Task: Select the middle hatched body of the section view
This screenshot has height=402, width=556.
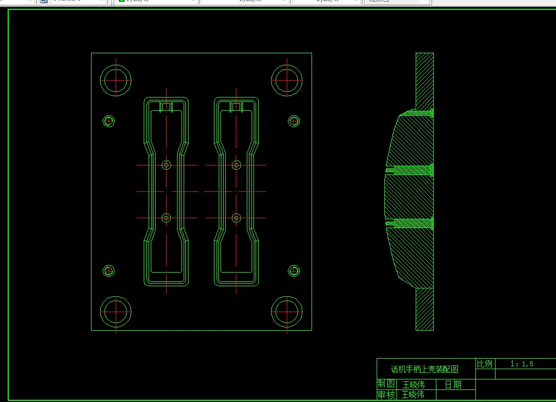Action: tap(409, 197)
